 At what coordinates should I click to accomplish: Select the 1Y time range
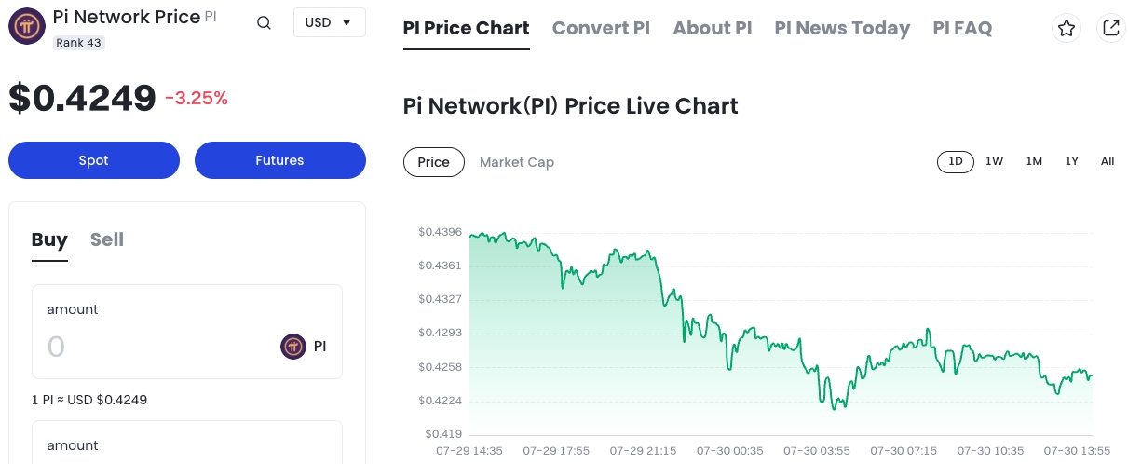tap(1071, 161)
